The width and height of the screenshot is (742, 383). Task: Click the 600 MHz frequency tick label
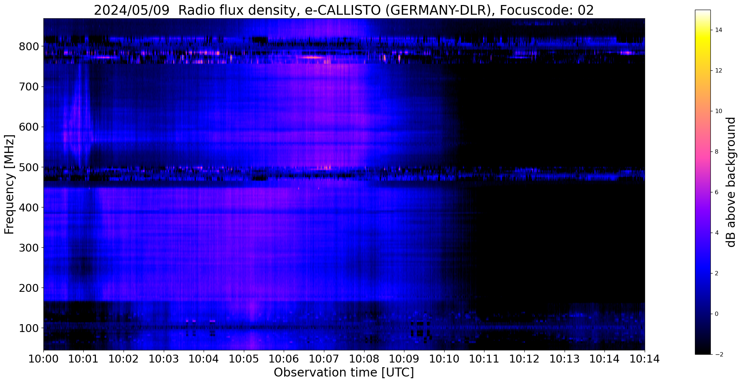(29, 127)
